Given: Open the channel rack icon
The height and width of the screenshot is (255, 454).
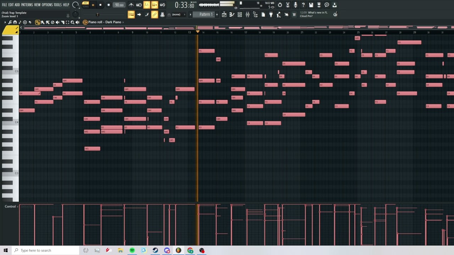Looking at the screenshot, I should (x=240, y=15).
